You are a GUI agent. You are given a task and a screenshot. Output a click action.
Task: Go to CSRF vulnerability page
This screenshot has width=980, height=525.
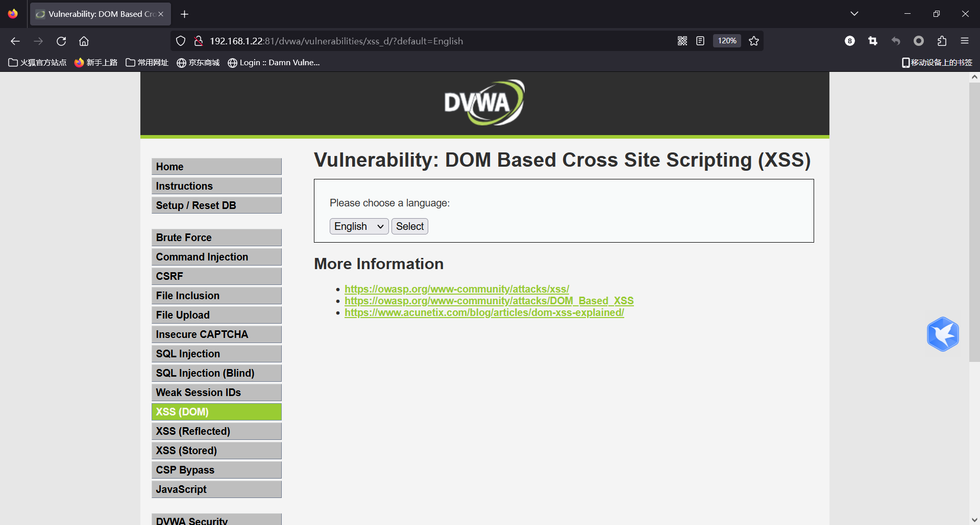pos(216,276)
